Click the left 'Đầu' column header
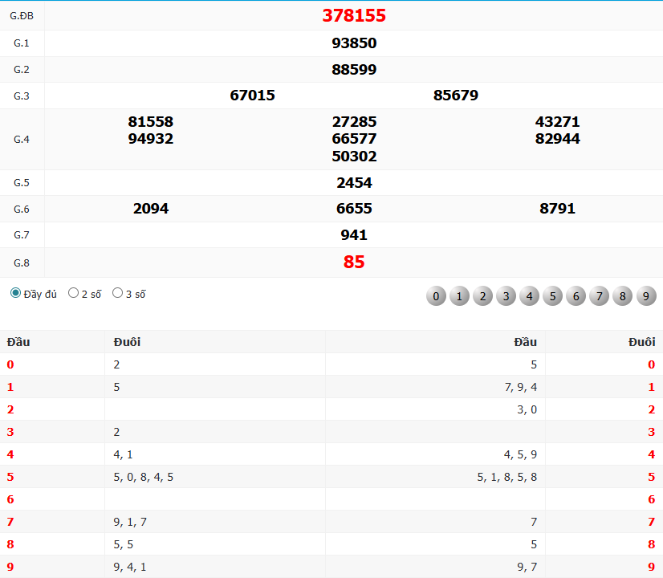This screenshot has height=578, width=663. click(18, 342)
